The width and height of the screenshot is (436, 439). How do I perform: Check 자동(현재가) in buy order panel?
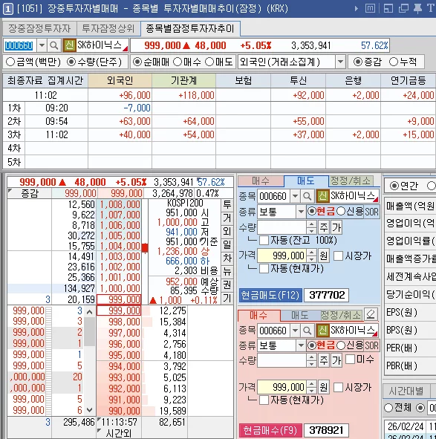(x=264, y=400)
